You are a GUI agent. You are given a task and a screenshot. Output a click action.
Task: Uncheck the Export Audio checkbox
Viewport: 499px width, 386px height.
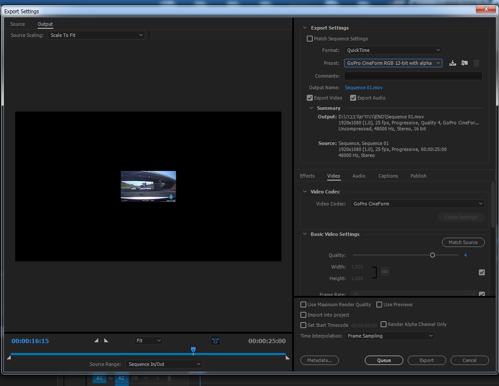pos(353,98)
